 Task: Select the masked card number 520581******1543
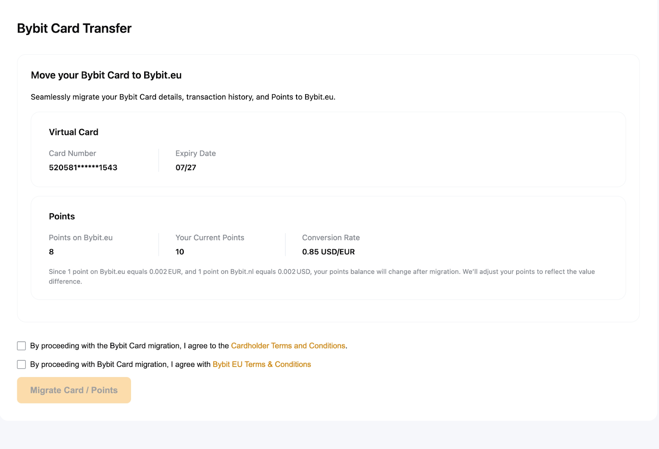point(83,167)
